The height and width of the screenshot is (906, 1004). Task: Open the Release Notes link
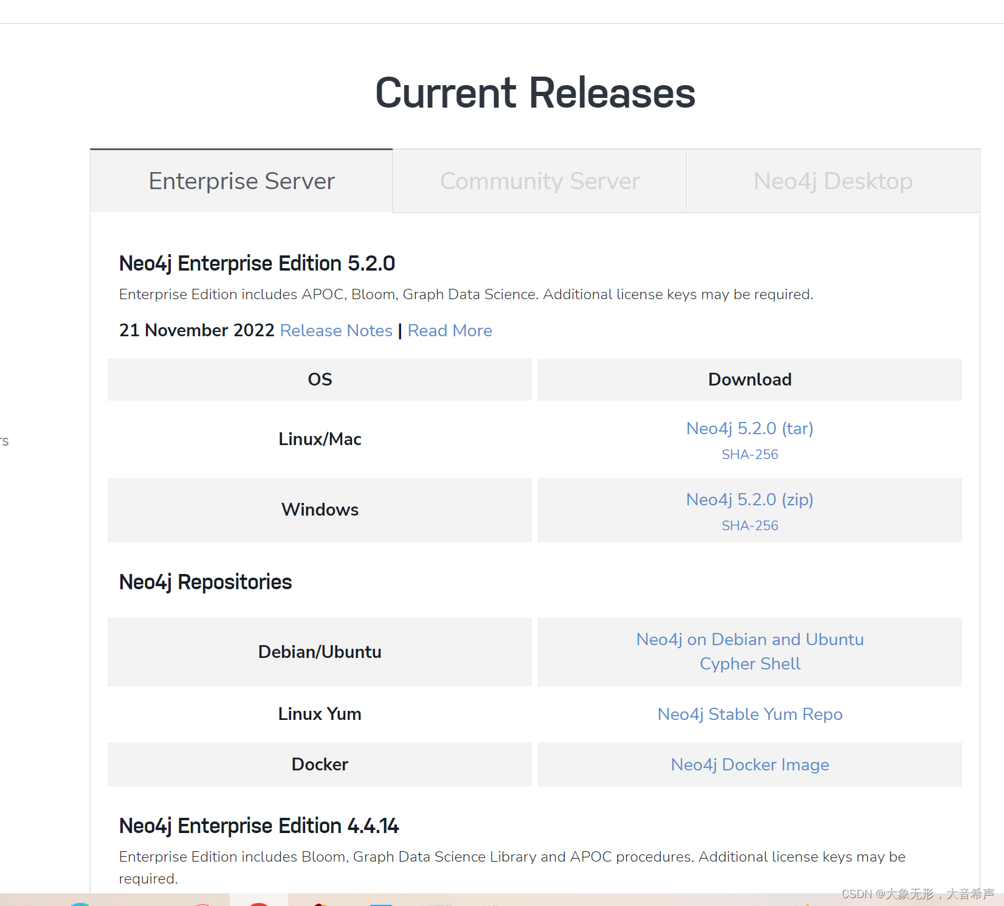[336, 330]
